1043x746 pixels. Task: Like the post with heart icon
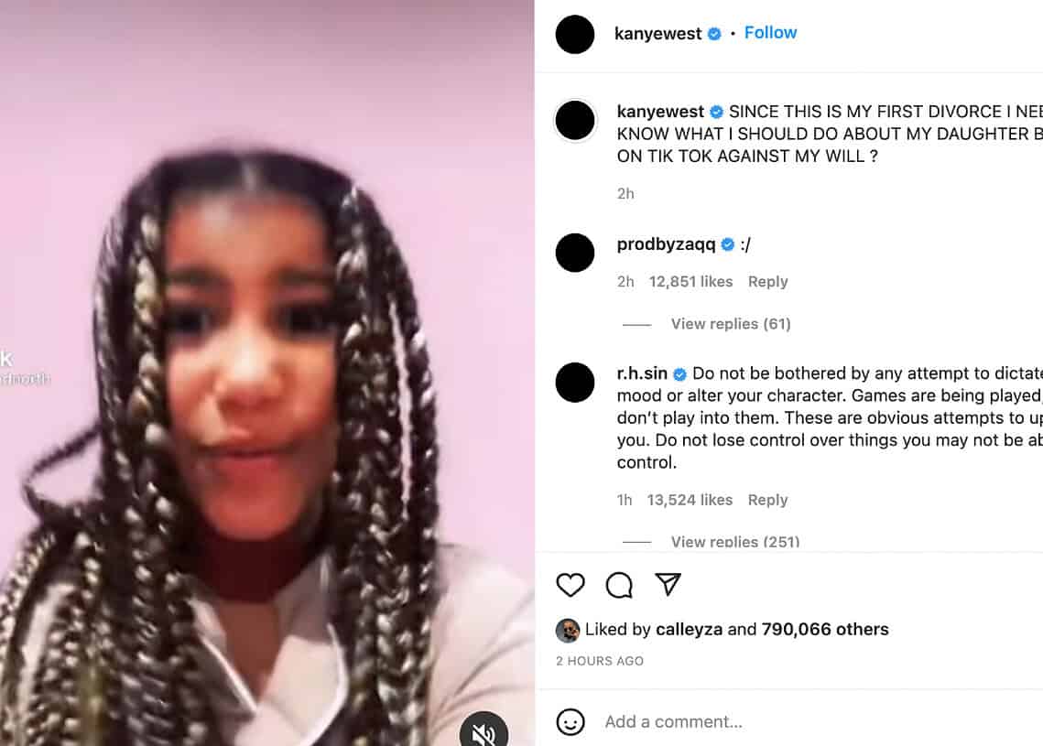click(570, 585)
